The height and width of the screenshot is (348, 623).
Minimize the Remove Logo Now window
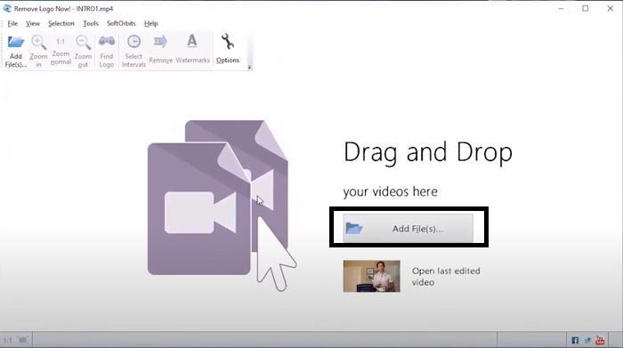coord(561,8)
